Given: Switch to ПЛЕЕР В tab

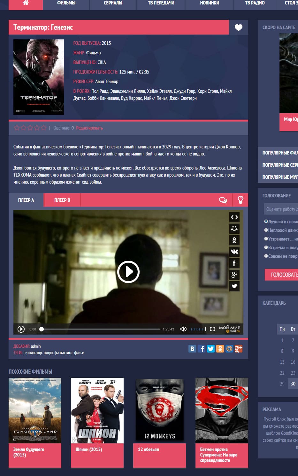Looking at the screenshot, I should [x=62, y=200].
